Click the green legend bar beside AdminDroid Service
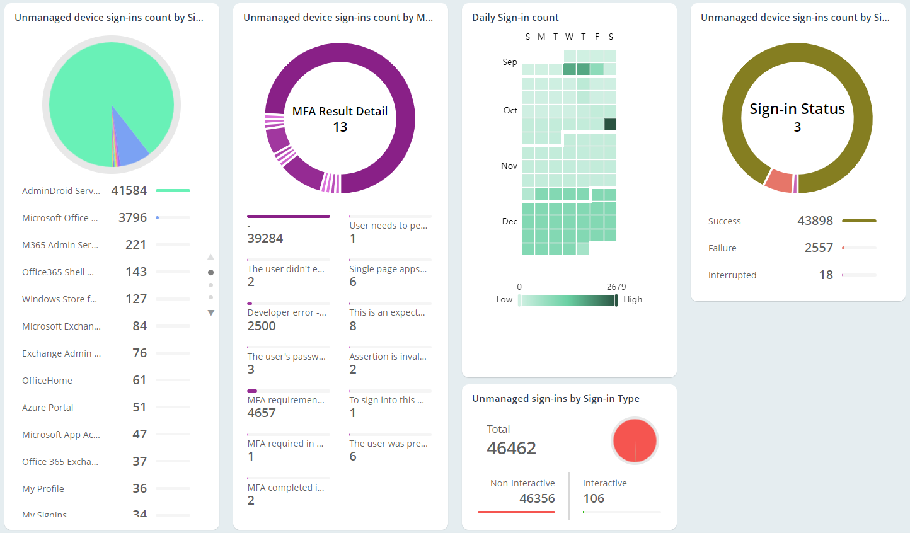Image resolution: width=910 pixels, height=533 pixels. [x=173, y=190]
